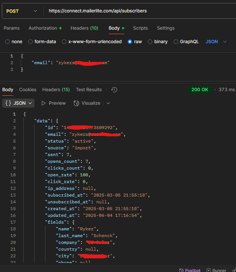Expand the Visualize options chevron
The width and height of the screenshot is (236, 272).
tap(108, 103)
